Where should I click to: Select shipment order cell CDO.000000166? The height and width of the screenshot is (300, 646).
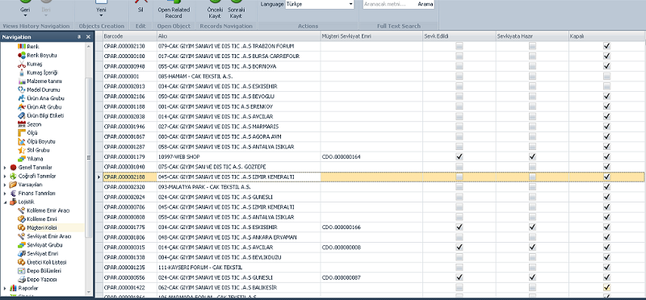[x=371, y=227]
